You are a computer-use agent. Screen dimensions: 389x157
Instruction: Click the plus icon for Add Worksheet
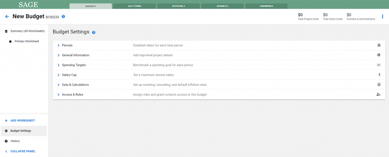coord(6,121)
